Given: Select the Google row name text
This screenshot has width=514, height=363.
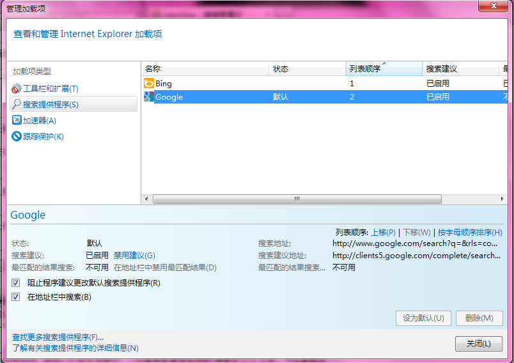Looking at the screenshot, I should [169, 97].
